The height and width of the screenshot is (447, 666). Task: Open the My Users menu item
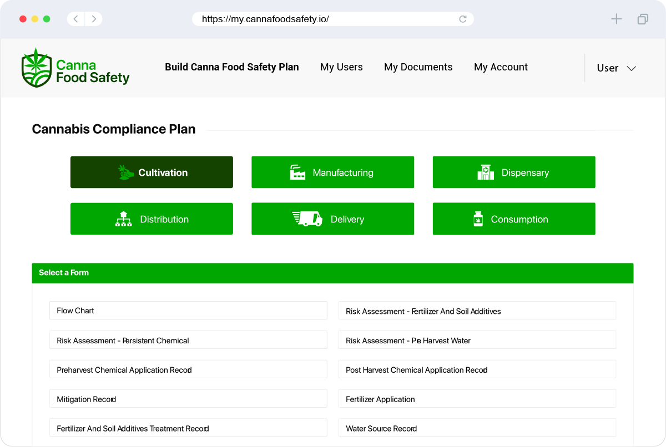point(341,67)
